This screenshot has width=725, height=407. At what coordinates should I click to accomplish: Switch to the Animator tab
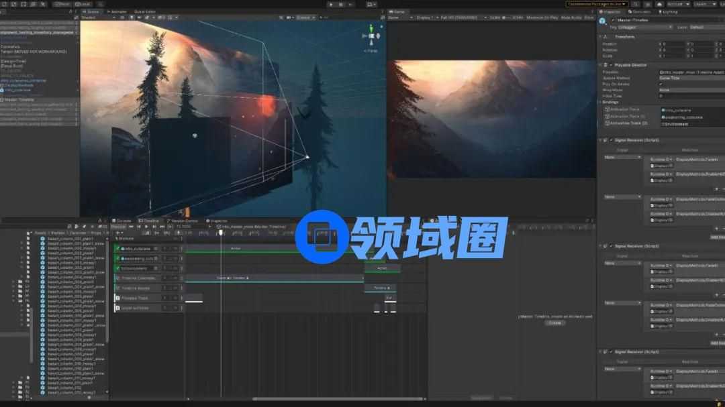[118, 11]
